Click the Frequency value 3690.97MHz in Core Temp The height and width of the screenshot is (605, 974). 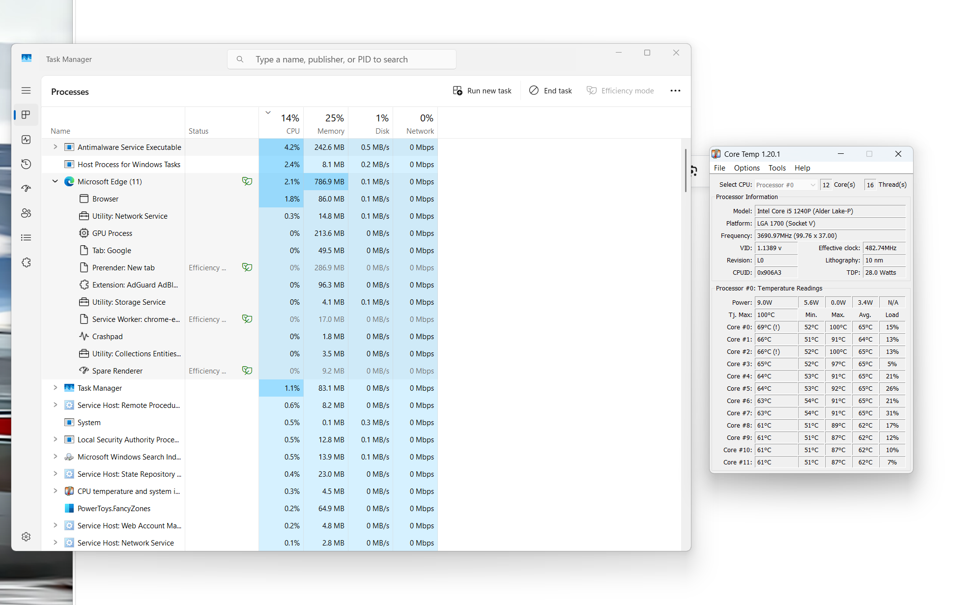830,236
